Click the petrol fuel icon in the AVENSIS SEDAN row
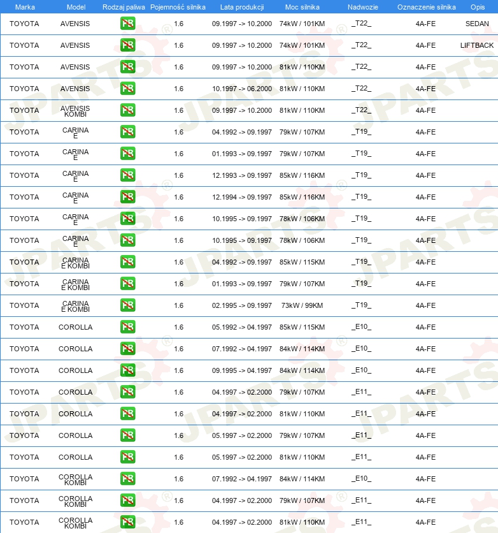Image resolution: width=498 pixels, height=533 pixels. point(127,24)
